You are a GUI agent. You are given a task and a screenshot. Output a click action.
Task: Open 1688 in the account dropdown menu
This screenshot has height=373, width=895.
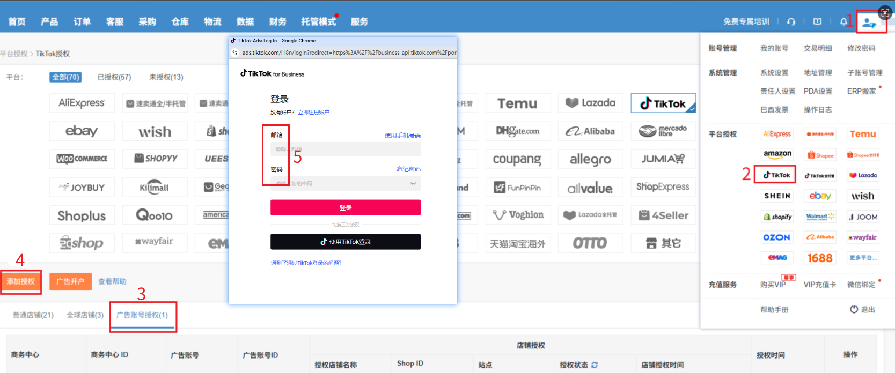(x=820, y=258)
